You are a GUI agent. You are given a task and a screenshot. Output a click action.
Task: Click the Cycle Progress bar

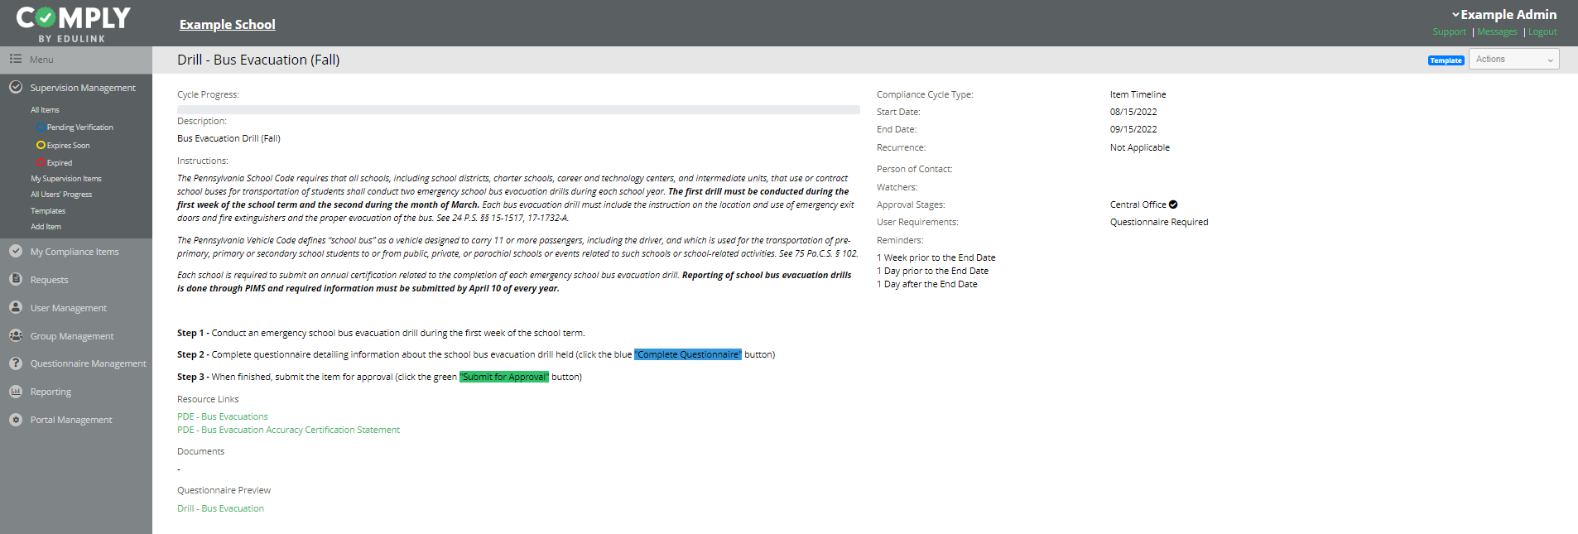518,109
